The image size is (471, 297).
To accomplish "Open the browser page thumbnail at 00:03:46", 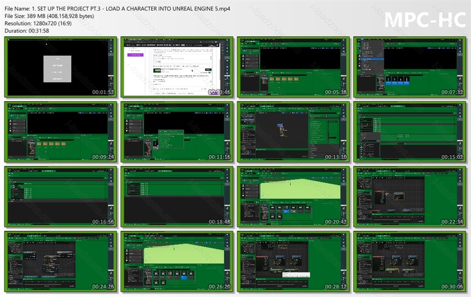I will 177,67.
